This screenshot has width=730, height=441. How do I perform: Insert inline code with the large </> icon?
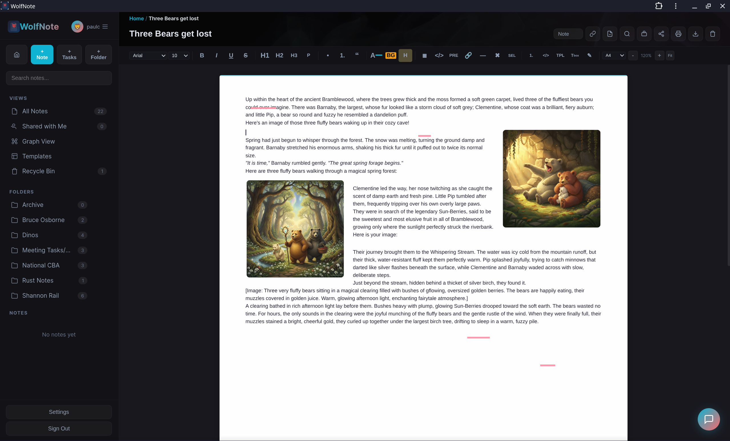pos(439,55)
